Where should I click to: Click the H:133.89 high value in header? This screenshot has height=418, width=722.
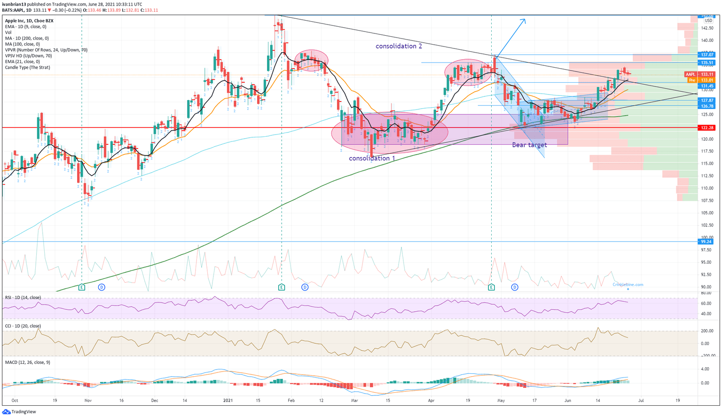[x=112, y=10]
